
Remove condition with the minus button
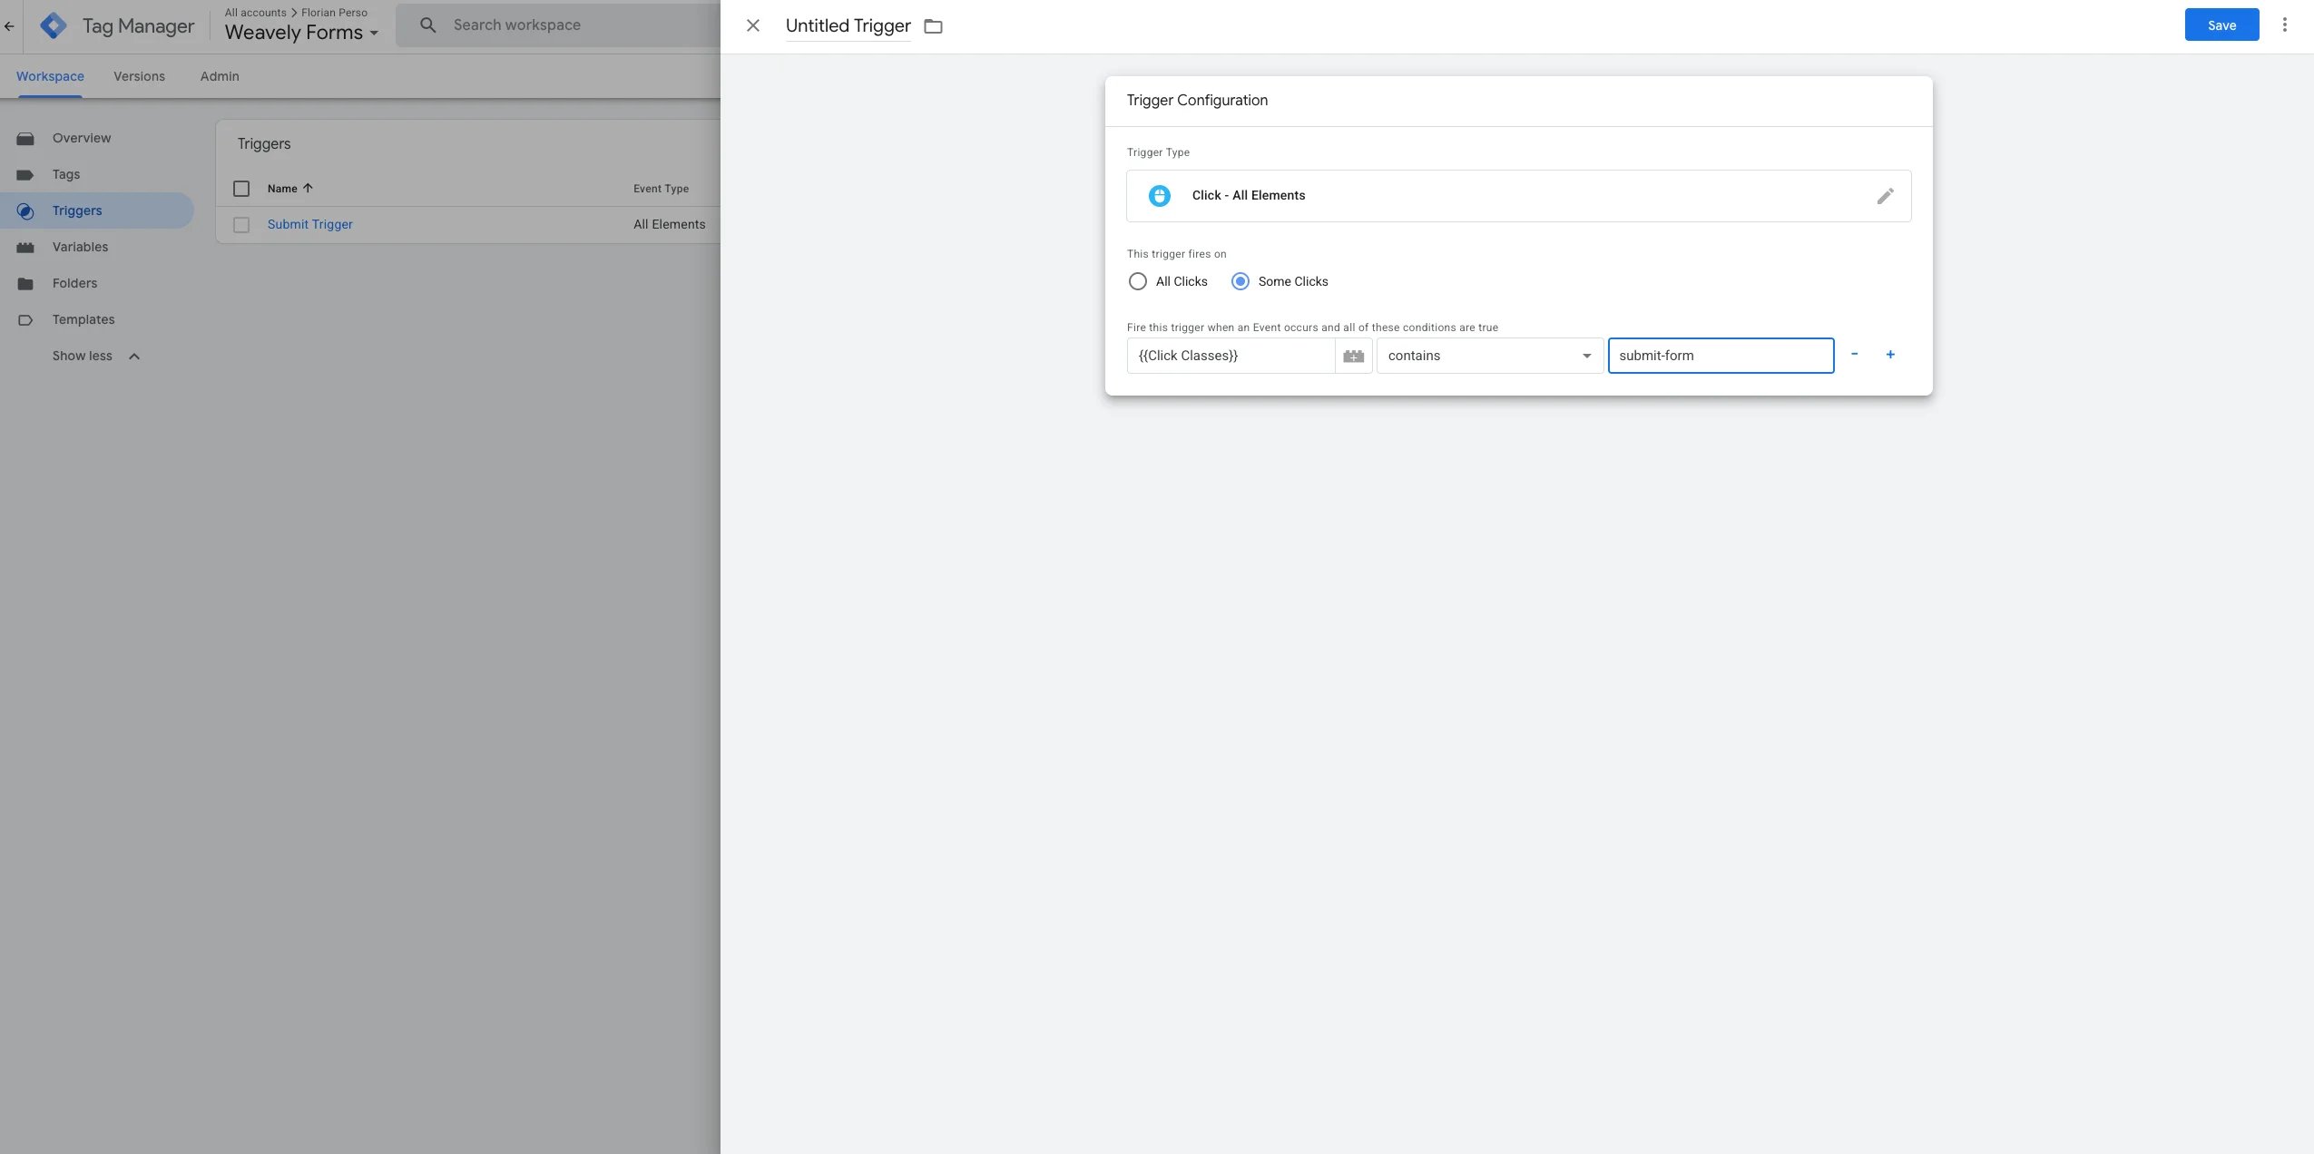point(1854,355)
